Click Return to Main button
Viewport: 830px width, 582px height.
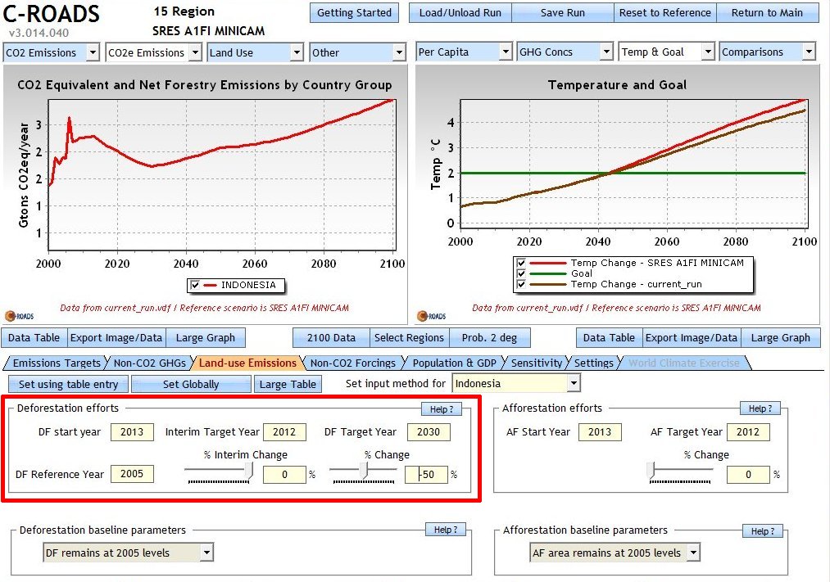767,12
